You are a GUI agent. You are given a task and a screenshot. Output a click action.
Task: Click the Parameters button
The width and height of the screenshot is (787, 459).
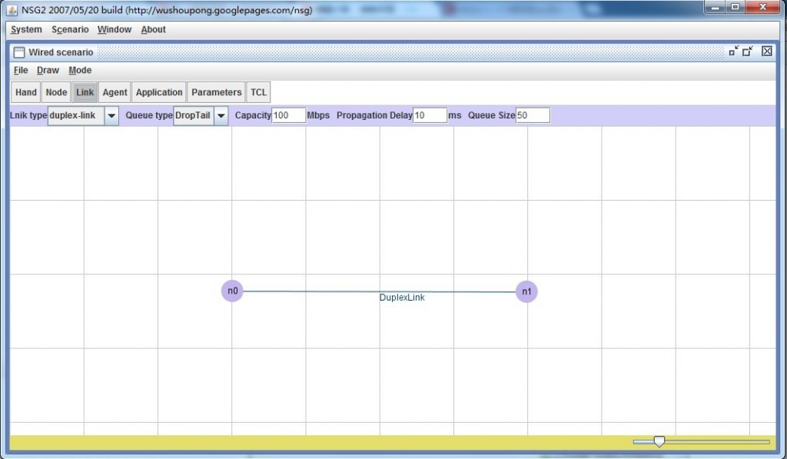[x=216, y=92]
